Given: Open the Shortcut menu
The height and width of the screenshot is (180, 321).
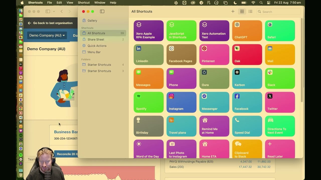Looking at the screenshot, I should (84, 3).
